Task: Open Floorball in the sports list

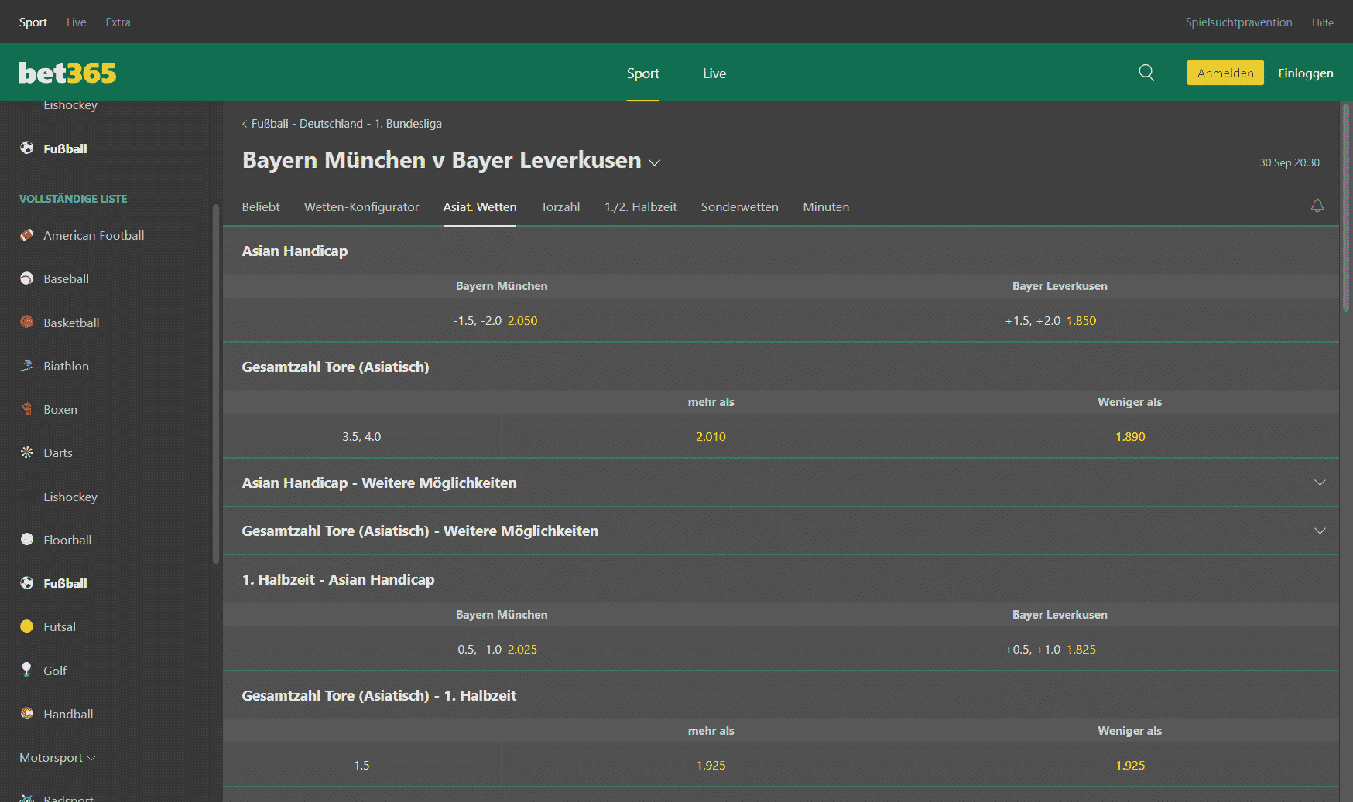Action: tap(67, 540)
